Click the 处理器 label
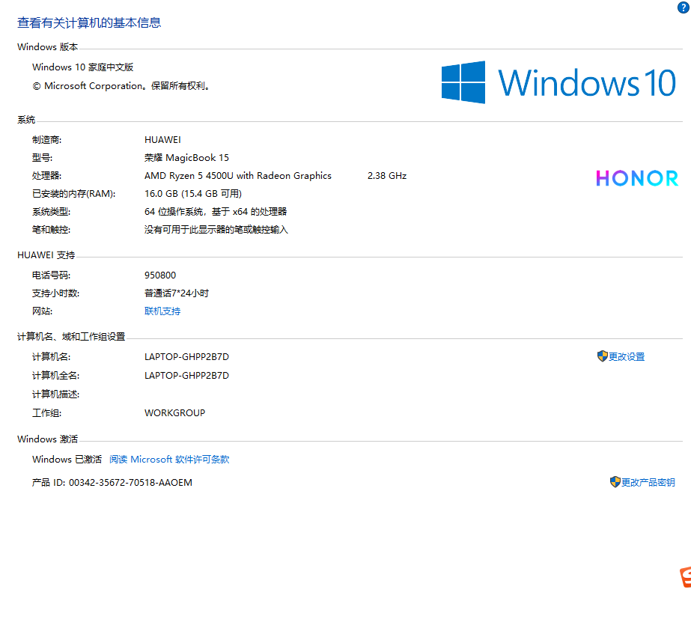This screenshot has height=634, width=691. pos(46,176)
